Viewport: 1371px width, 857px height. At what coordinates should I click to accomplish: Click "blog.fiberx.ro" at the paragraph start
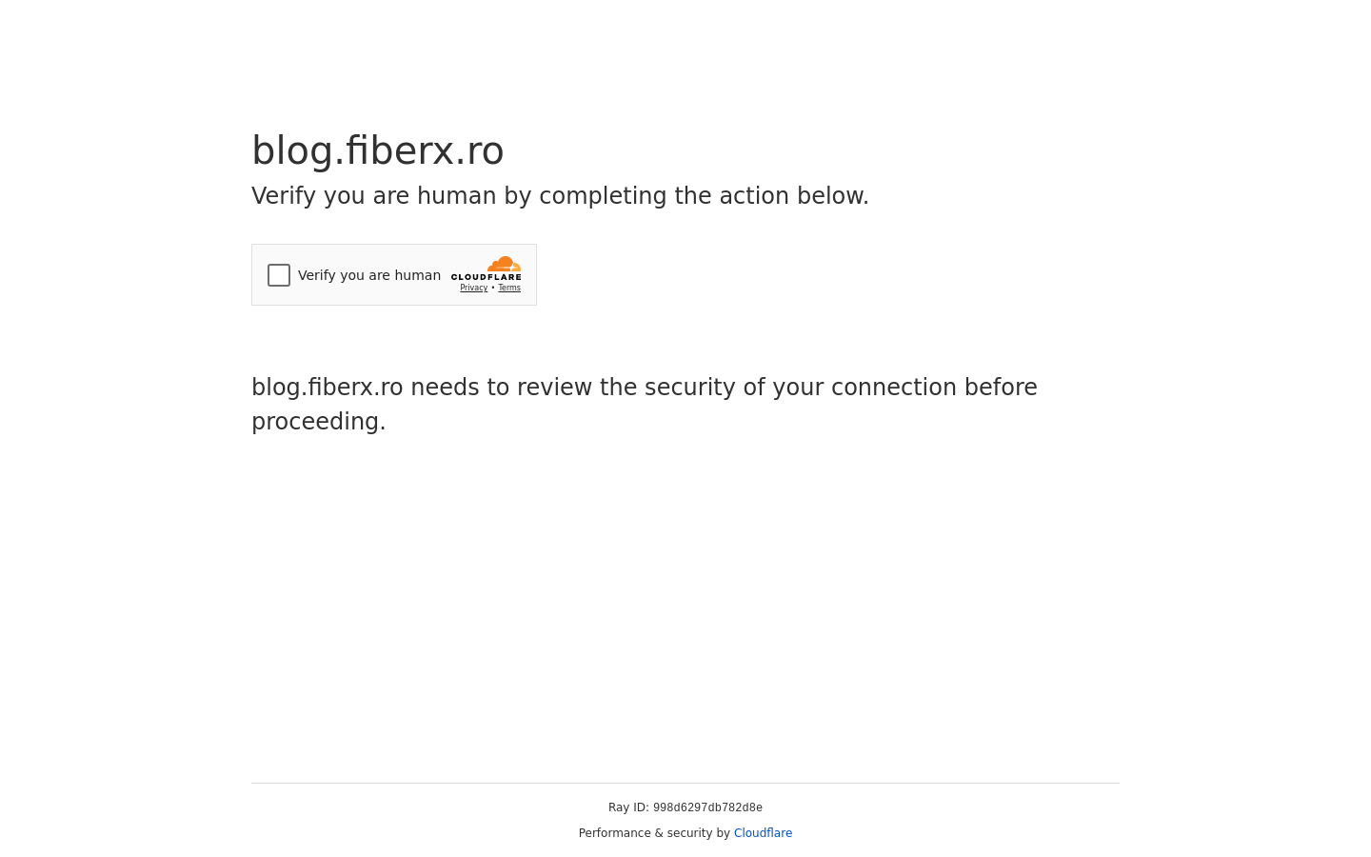(328, 388)
